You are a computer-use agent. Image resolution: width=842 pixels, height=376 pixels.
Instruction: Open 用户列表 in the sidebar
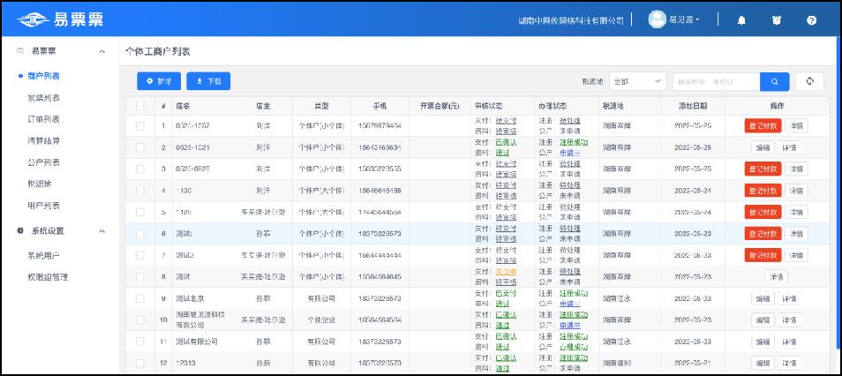pos(43,205)
